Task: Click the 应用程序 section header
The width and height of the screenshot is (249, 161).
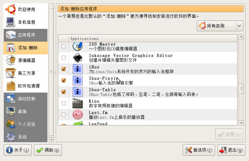Action: pyautogui.click(x=26, y=35)
